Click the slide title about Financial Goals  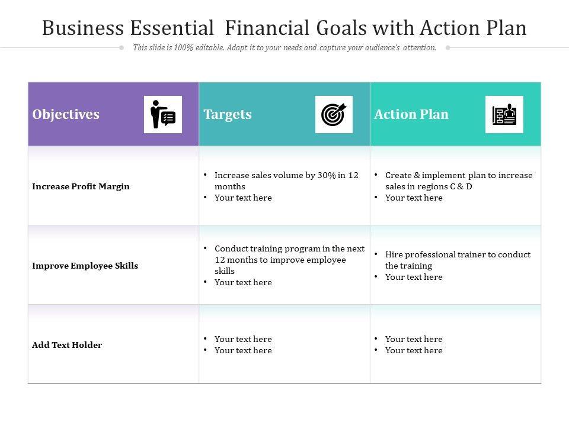pos(284,28)
